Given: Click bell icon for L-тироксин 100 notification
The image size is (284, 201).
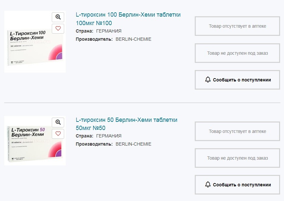Looking at the screenshot, I should pyautogui.click(x=208, y=79).
